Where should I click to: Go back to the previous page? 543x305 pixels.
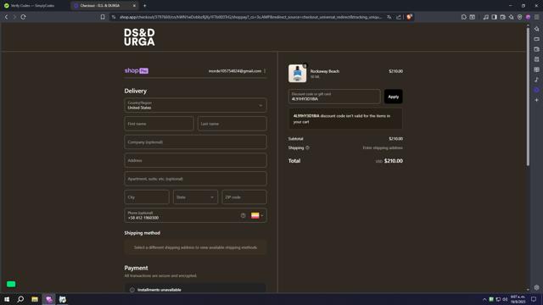[6, 17]
